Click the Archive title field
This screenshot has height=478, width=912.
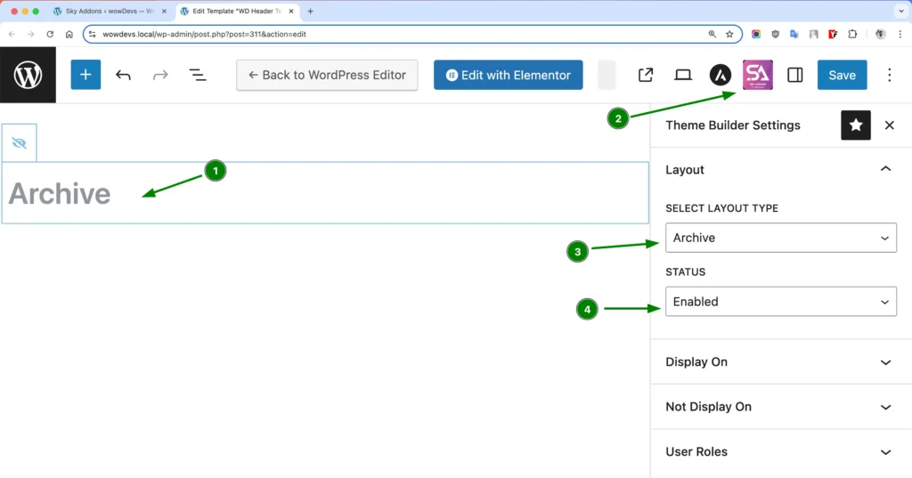(x=324, y=193)
